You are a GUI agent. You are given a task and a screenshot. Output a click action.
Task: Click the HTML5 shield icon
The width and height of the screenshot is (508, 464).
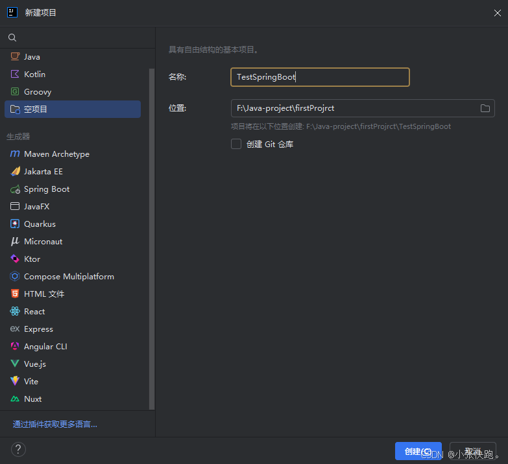coord(15,294)
